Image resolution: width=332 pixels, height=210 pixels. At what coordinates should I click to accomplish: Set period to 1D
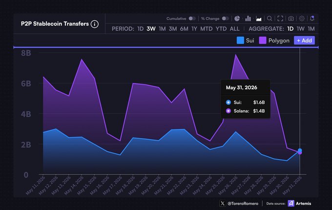[141, 29]
